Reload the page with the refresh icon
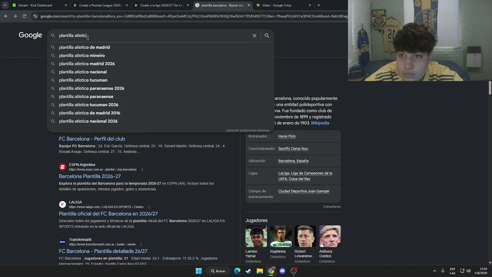This screenshot has height=277, width=492. click(24, 16)
